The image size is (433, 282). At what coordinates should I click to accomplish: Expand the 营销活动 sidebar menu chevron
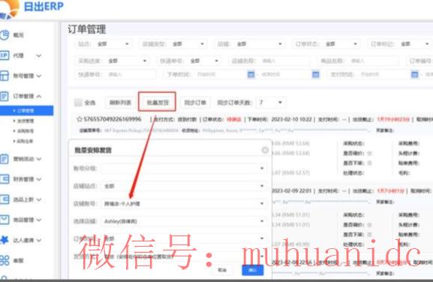pyautogui.click(x=39, y=159)
